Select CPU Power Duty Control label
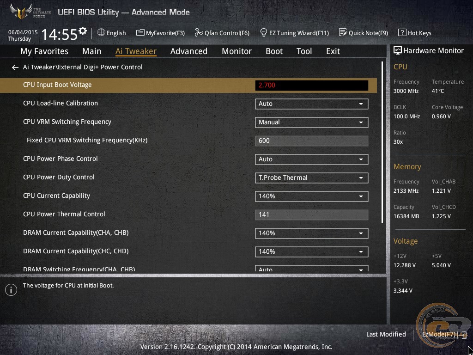473x355 pixels. (x=59, y=177)
